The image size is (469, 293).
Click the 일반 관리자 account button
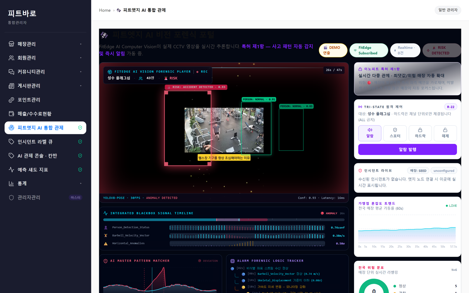click(x=448, y=10)
